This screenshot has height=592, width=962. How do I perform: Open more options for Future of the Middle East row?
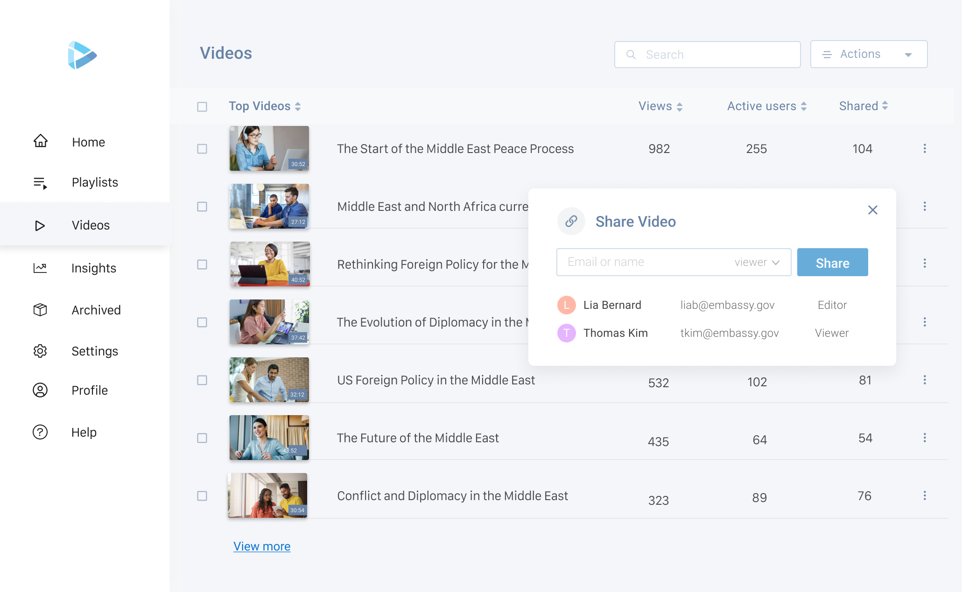[x=925, y=438]
